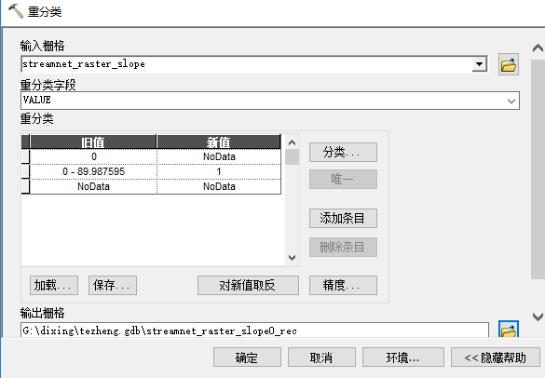Confirm the dialog with 确定
Image resolution: width=545 pixels, height=378 pixels.
click(247, 358)
